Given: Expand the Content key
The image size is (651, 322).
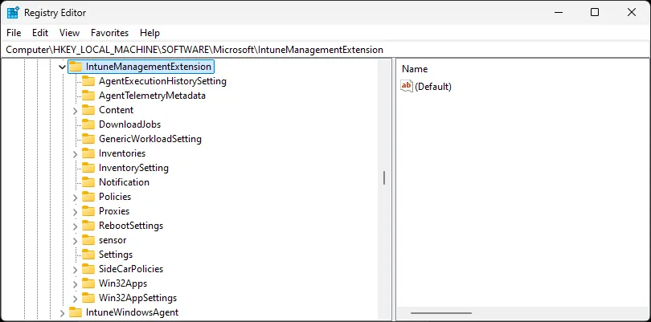Looking at the screenshot, I should click(x=76, y=110).
